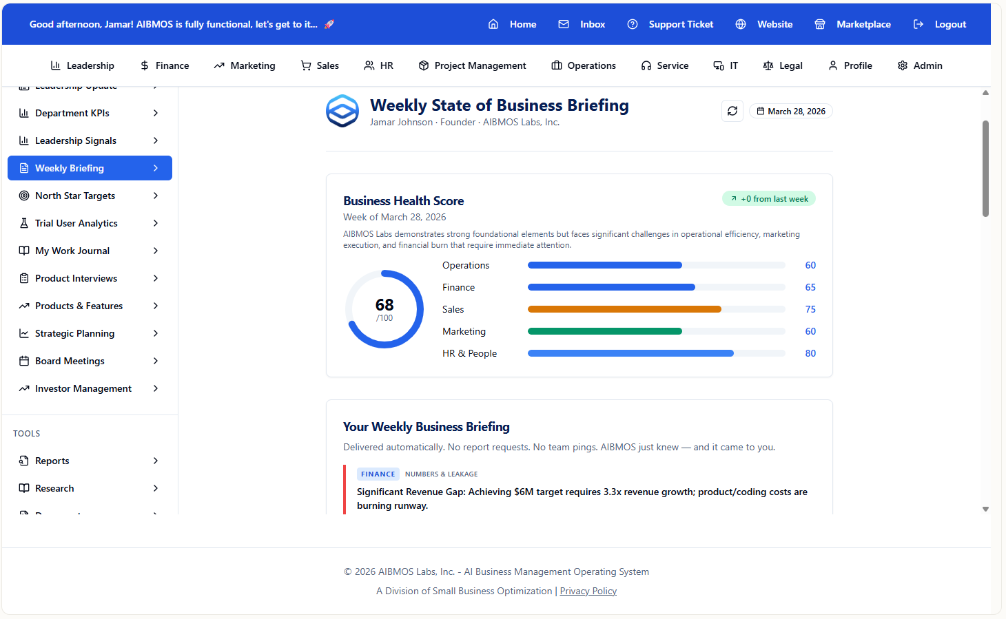The image size is (1006, 619).
Task: Click the refresh briefing icon button
Action: [732, 111]
